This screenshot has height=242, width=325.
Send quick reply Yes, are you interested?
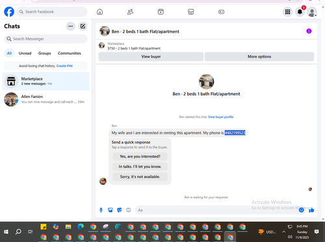(x=140, y=156)
